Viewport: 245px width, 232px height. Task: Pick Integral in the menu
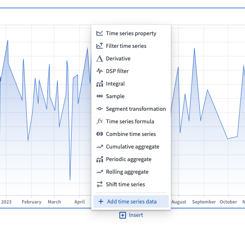click(x=131, y=83)
